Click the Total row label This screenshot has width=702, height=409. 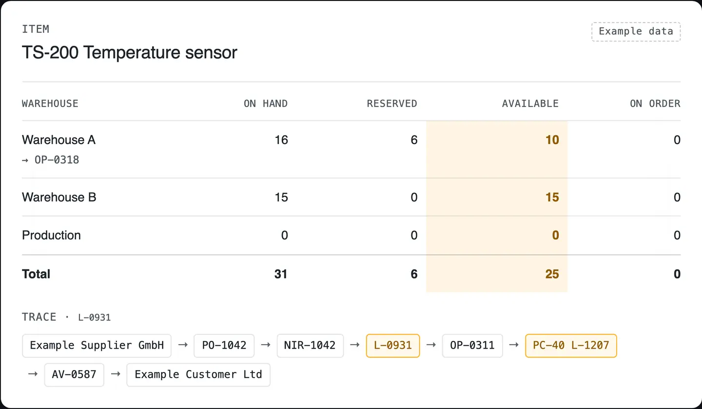[x=36, y=274]
